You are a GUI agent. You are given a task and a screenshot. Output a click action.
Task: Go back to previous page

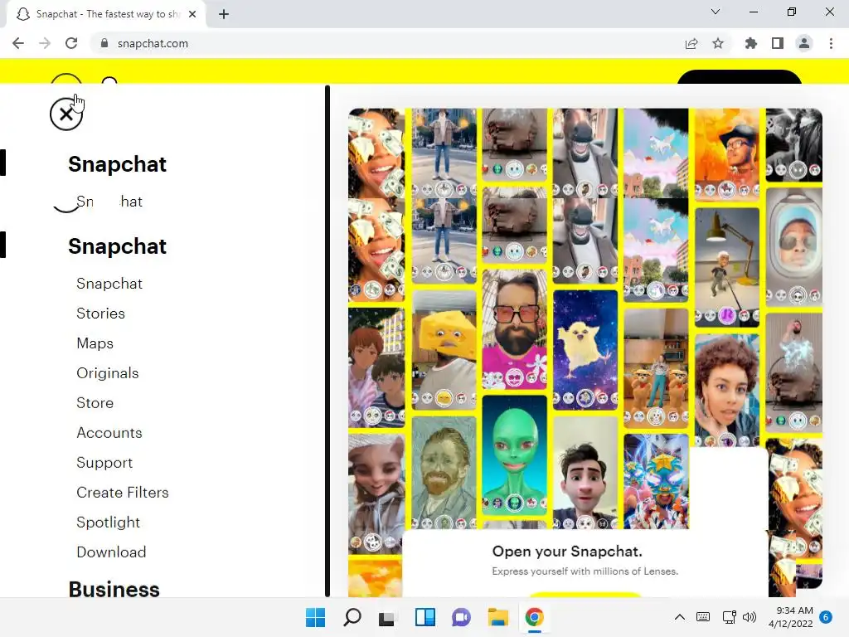[x=18, y=43]
